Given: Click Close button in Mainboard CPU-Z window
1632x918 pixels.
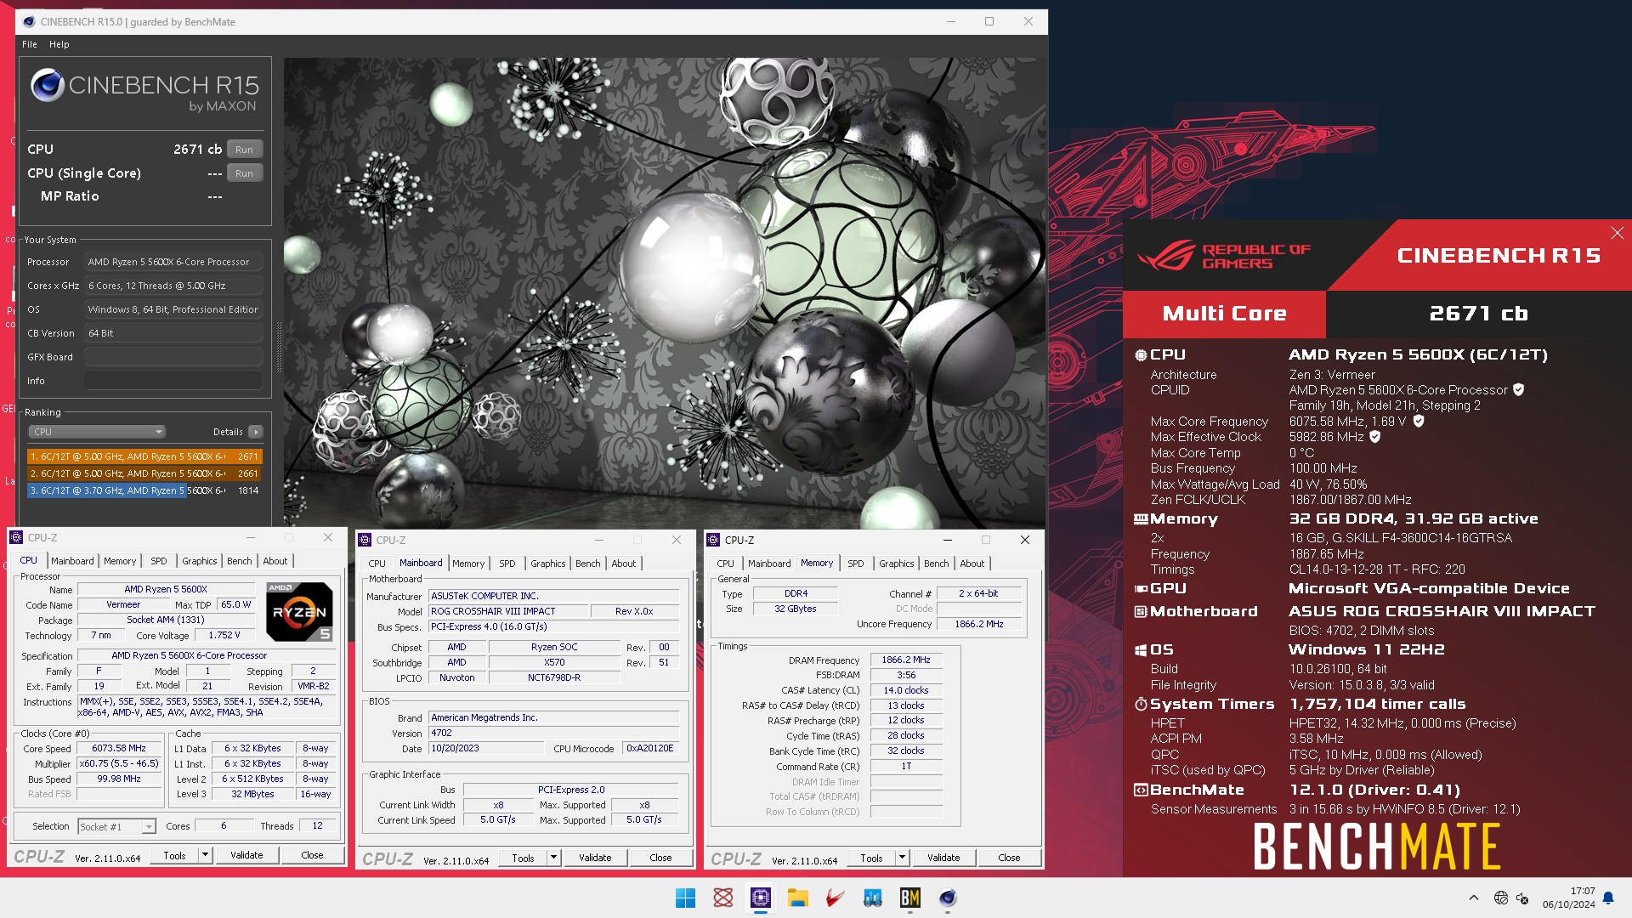Looking at the screenshot, I should click(x=660, y=858).
